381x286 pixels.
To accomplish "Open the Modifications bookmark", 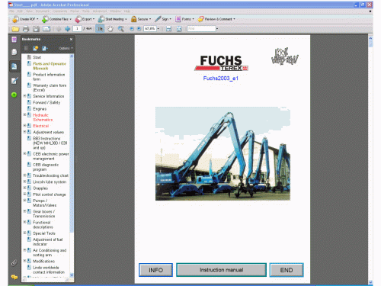I will [43, 261].
